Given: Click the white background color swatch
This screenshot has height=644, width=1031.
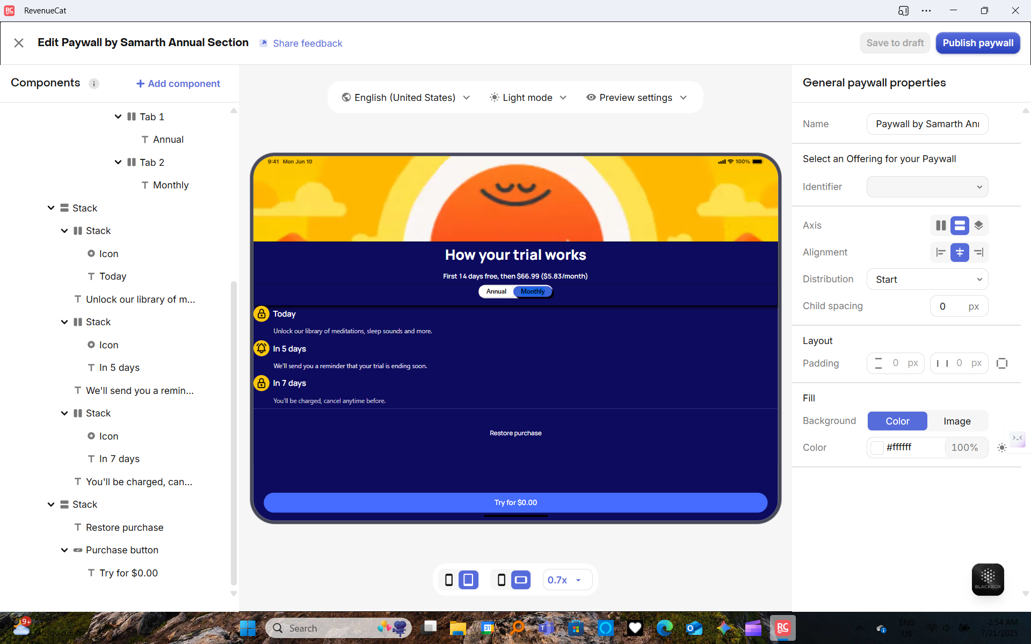Looking at the screenshot, I should [877, 448].
